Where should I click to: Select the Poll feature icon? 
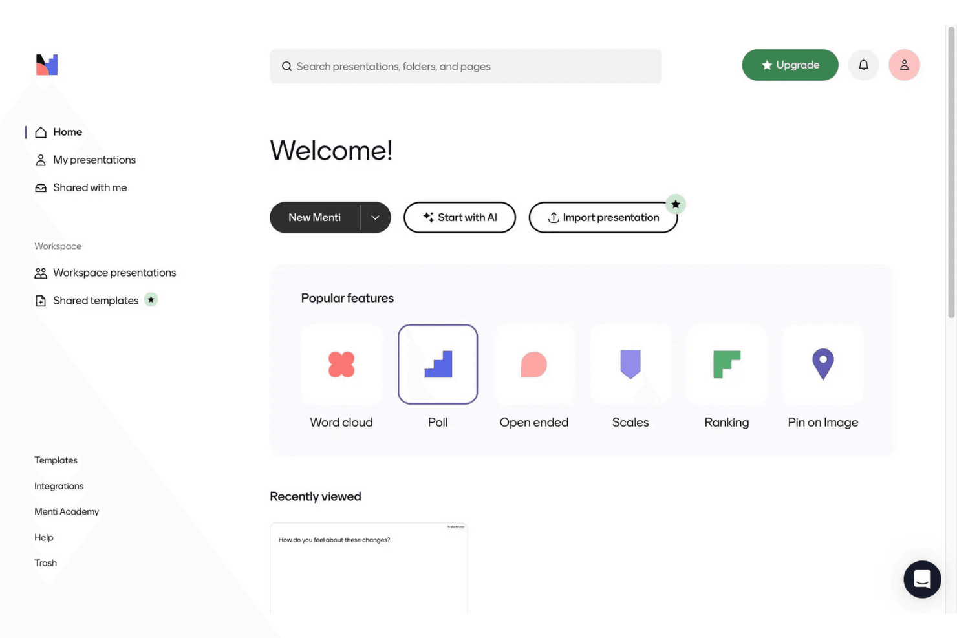point(438,365)
